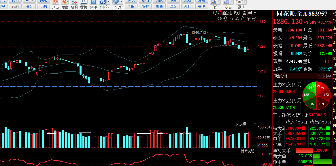Click the 1340.713 high price label
Screen dimensions: 336x166
point(199,33)
